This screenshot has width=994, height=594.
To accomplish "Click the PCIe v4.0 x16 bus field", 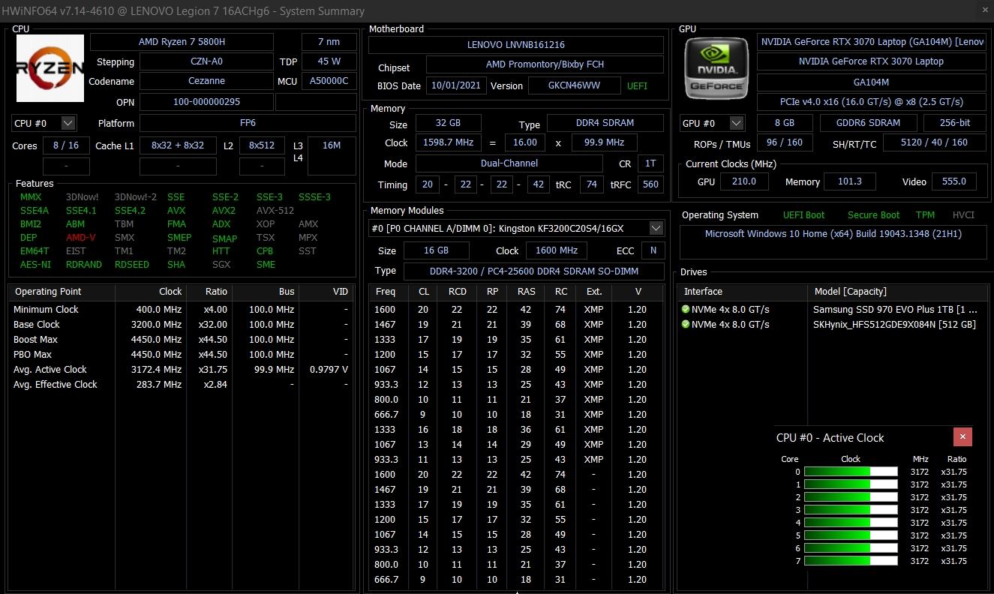I will (872, 102).
